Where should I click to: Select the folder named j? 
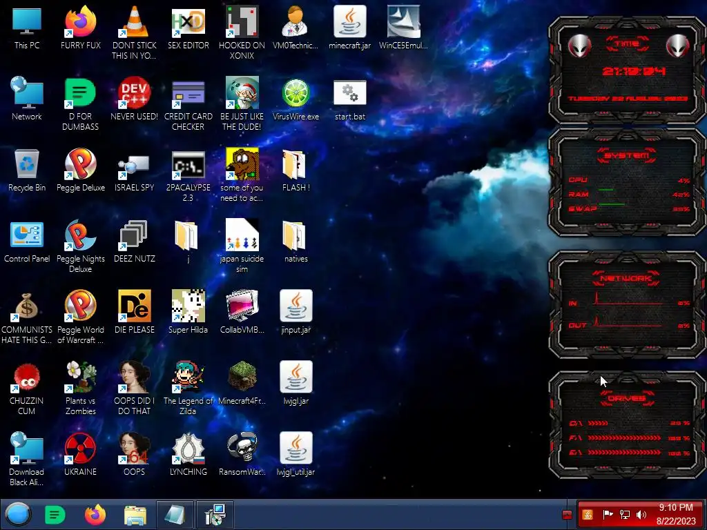(188, 241)
